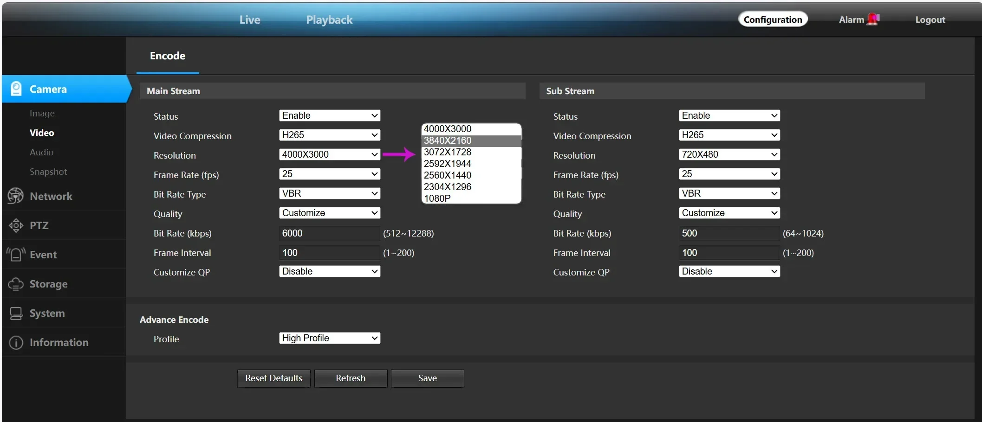Choose 3072X1728 in the resolution list
Viewport: 982px width, 422px height.
[471, 152]
